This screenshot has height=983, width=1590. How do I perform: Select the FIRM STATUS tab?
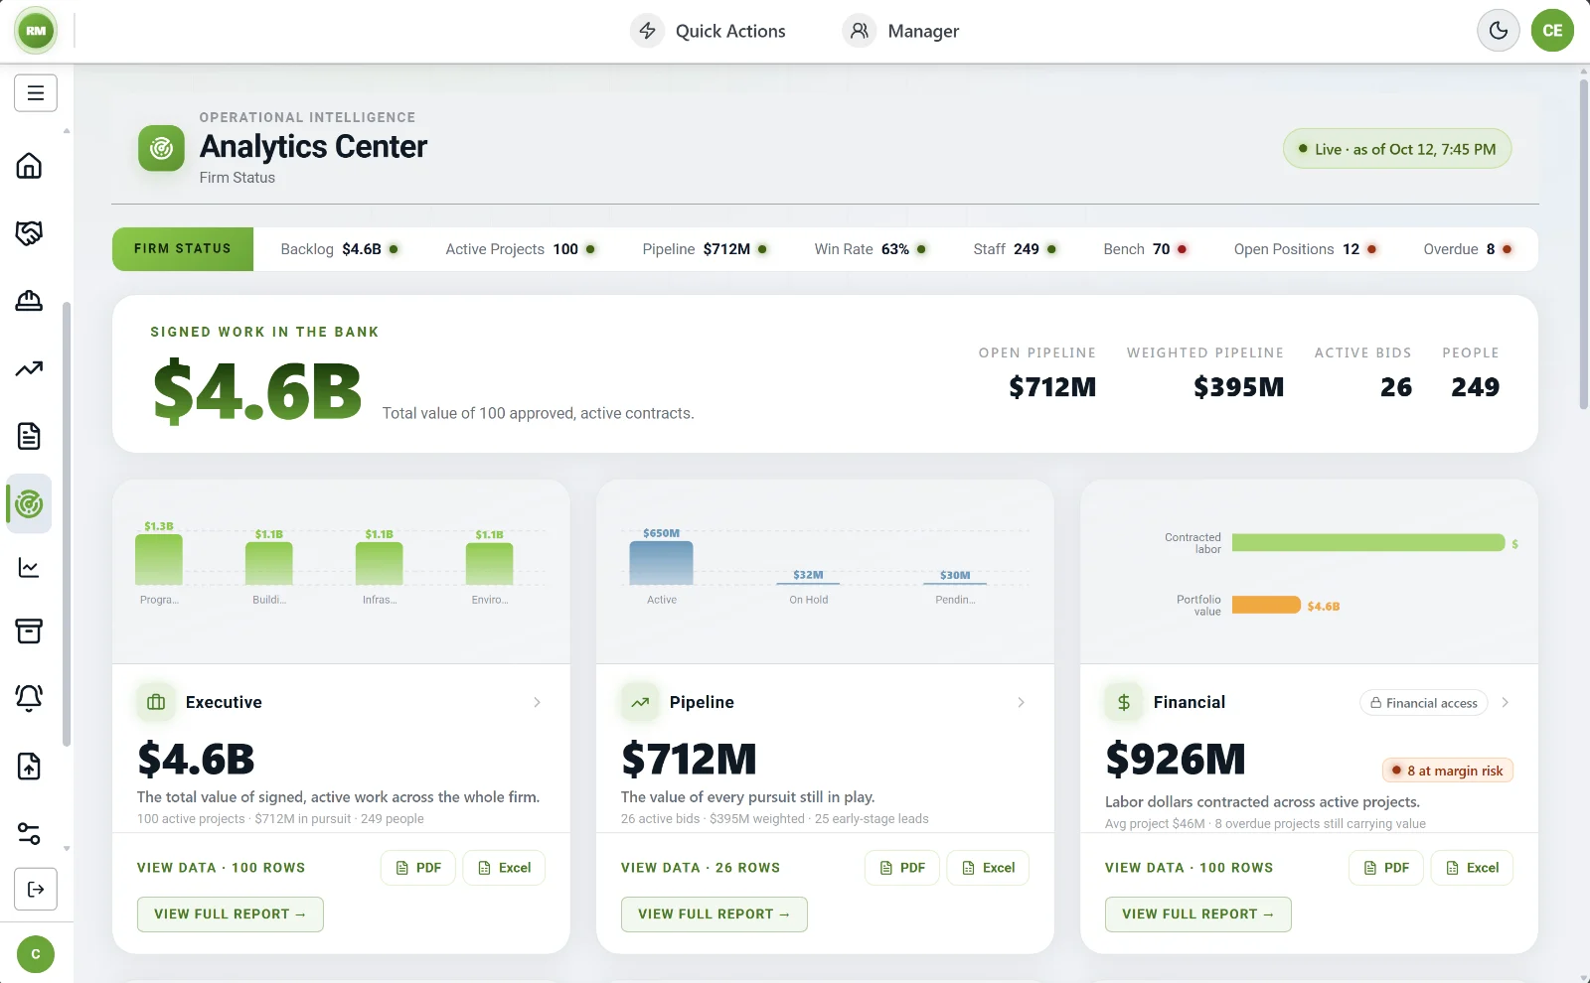point(183,249)
